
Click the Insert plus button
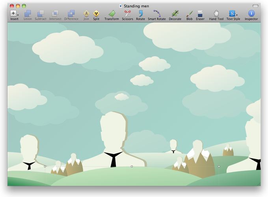[x=13, y=13]
